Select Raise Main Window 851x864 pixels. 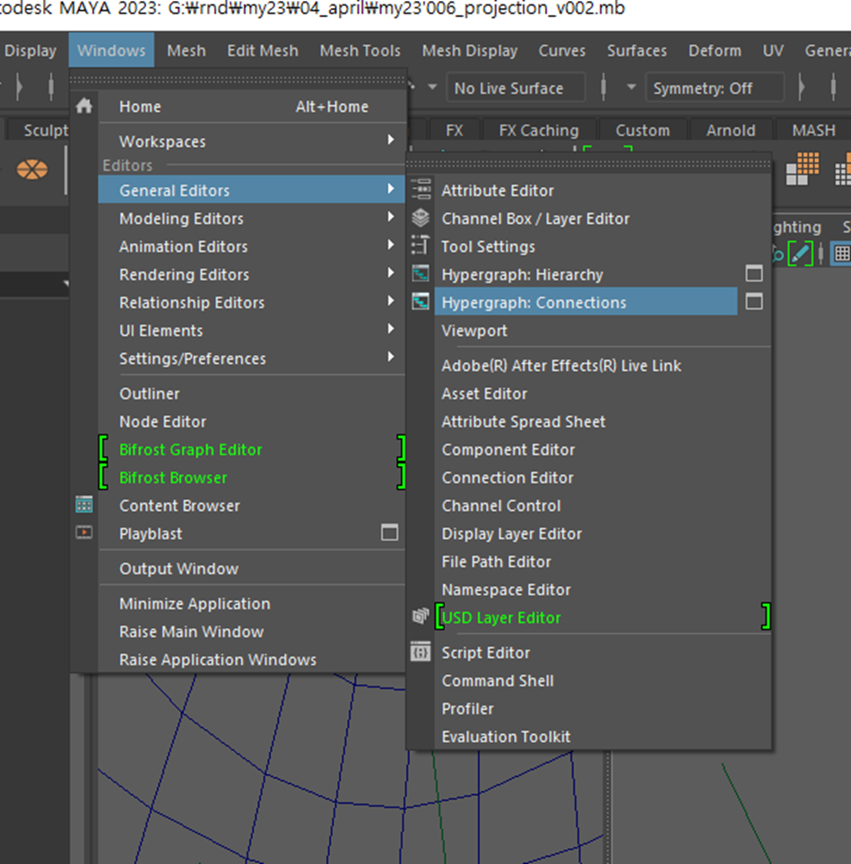point(251,632)
